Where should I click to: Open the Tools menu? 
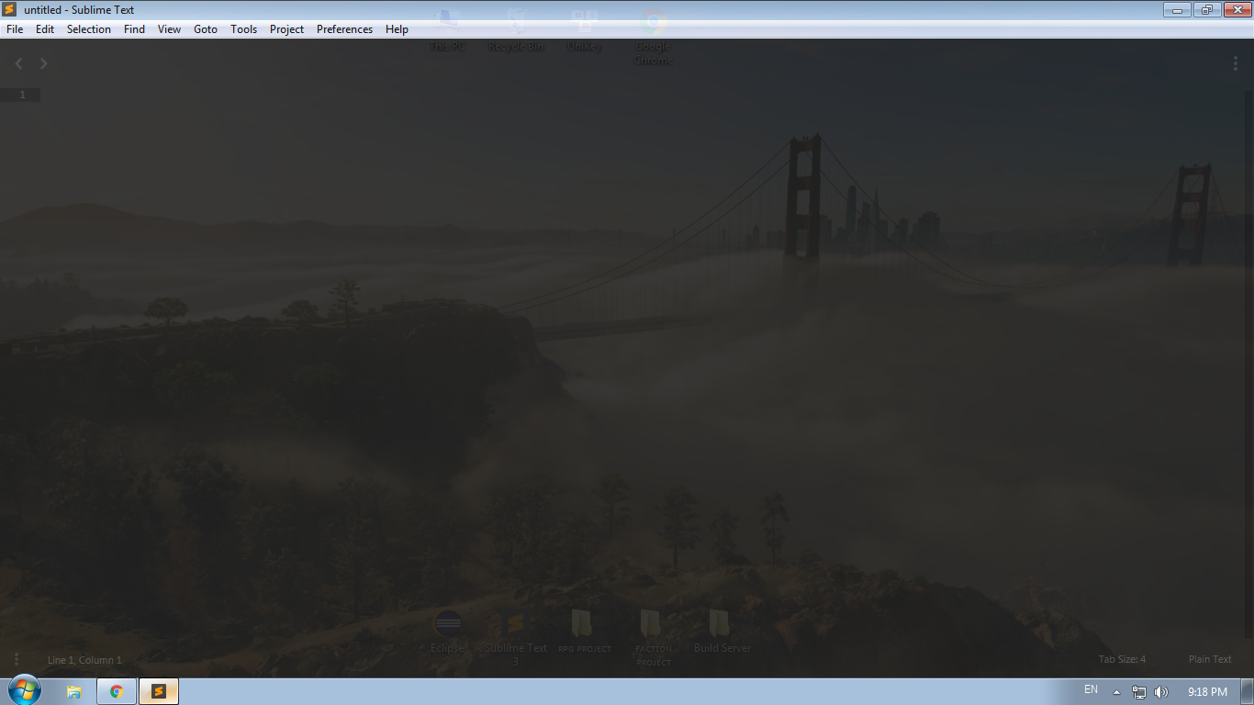click(x=244, y=29)
